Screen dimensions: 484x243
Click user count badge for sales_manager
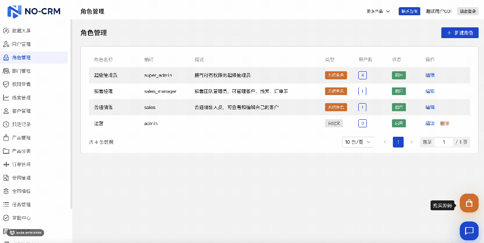pos(362,91)
